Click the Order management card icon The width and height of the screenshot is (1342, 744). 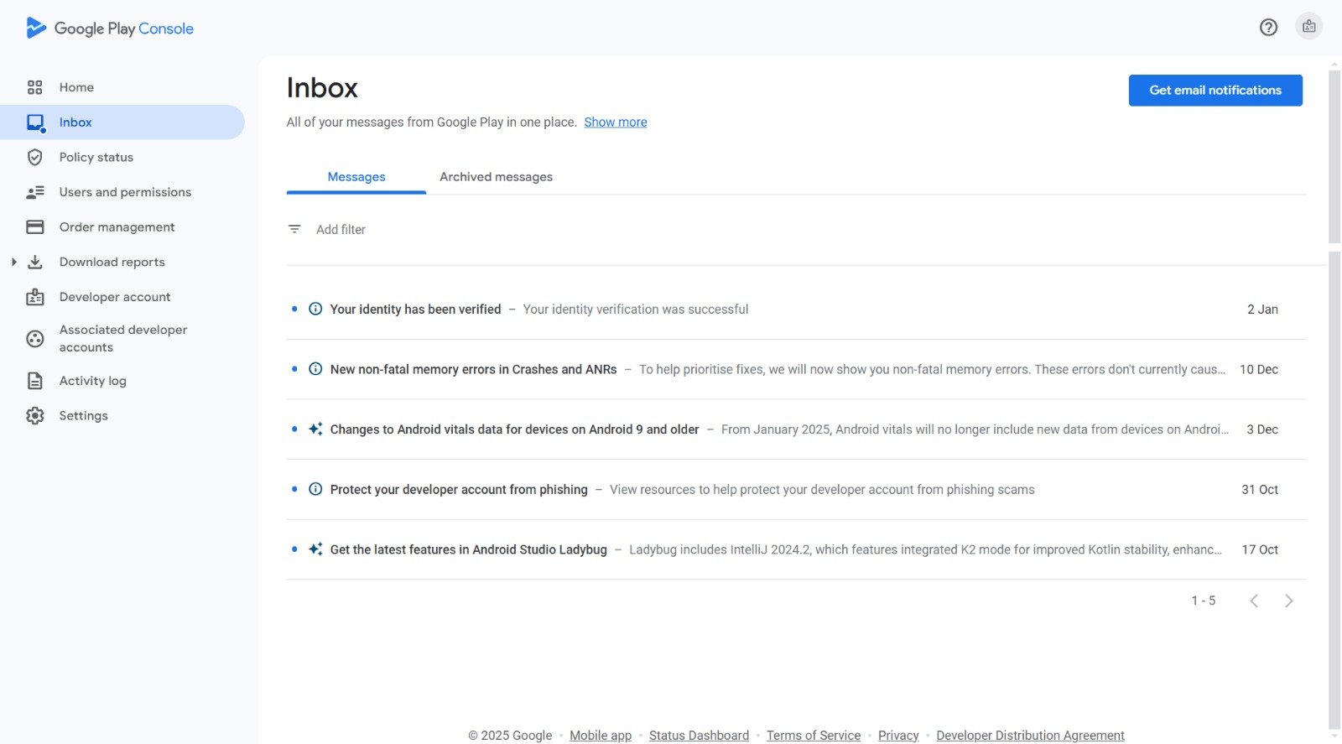click(x=34, y=227)
